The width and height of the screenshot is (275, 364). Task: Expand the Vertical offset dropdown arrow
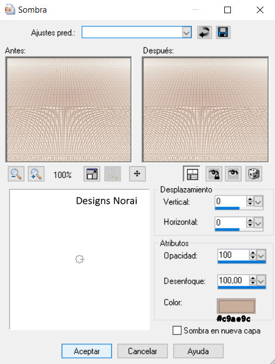(258, 202)
